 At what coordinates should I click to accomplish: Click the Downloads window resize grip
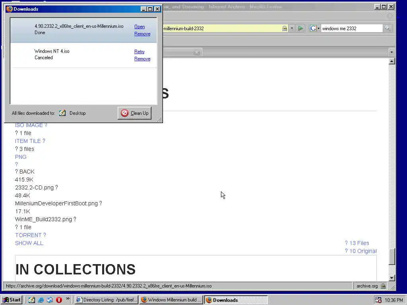coord(159,120)
